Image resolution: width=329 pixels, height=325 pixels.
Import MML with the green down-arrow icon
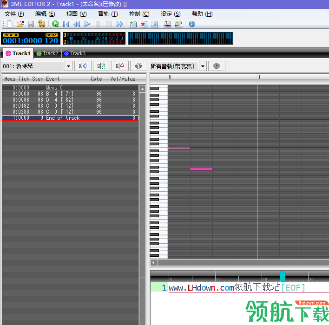click(178, 24)
